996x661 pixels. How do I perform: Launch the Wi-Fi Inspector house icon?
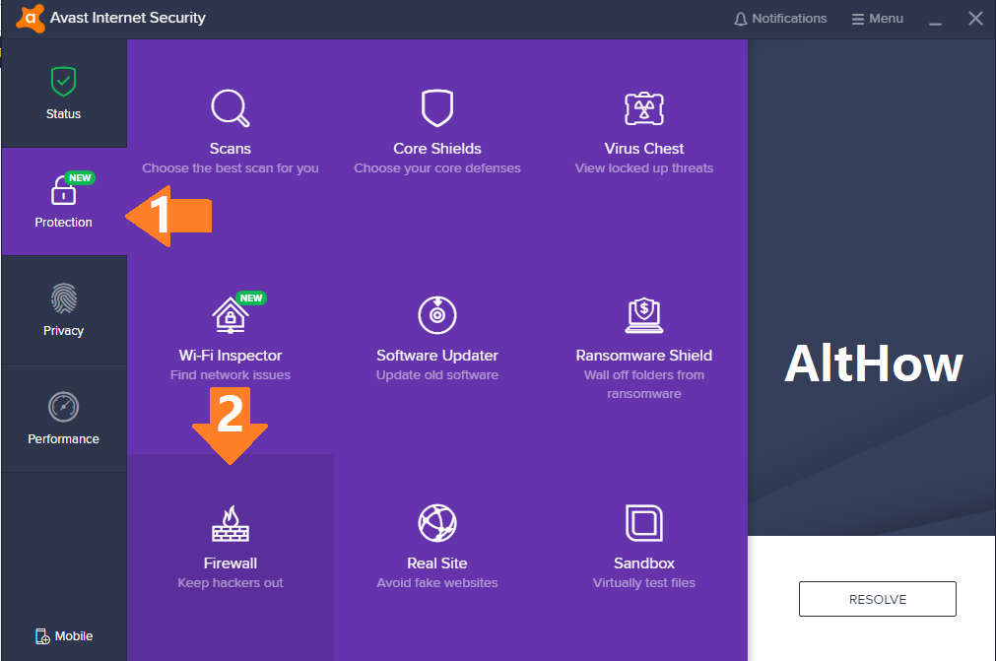[x=230, y=315]
